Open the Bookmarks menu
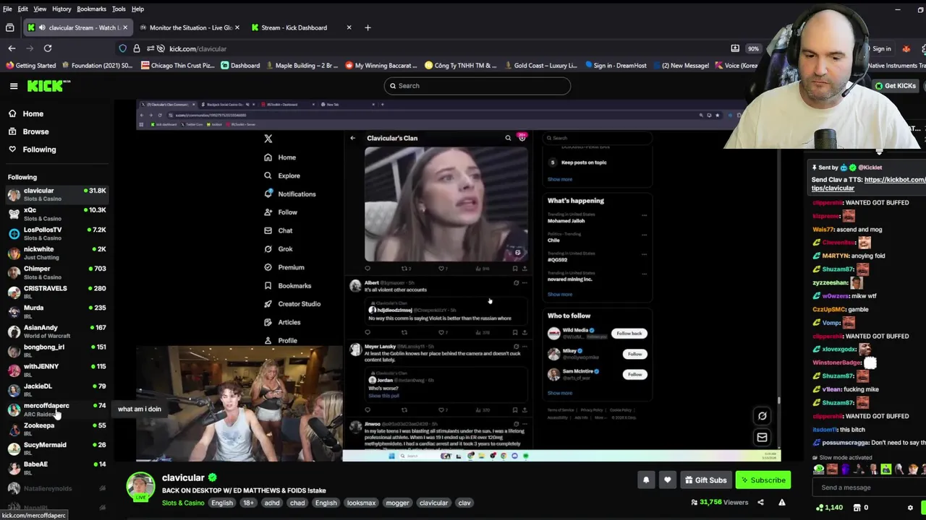Viewport: 926px width, 520px height. pyautogui.click(x=91, y=9)
